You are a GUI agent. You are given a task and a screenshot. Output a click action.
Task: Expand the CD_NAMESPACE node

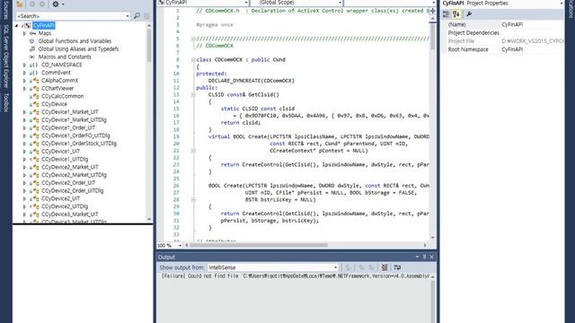pyautogui.click(x=24, y=65)
